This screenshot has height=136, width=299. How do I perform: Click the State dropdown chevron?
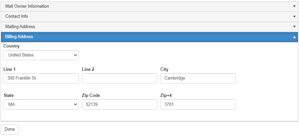(x=75, y=105)
